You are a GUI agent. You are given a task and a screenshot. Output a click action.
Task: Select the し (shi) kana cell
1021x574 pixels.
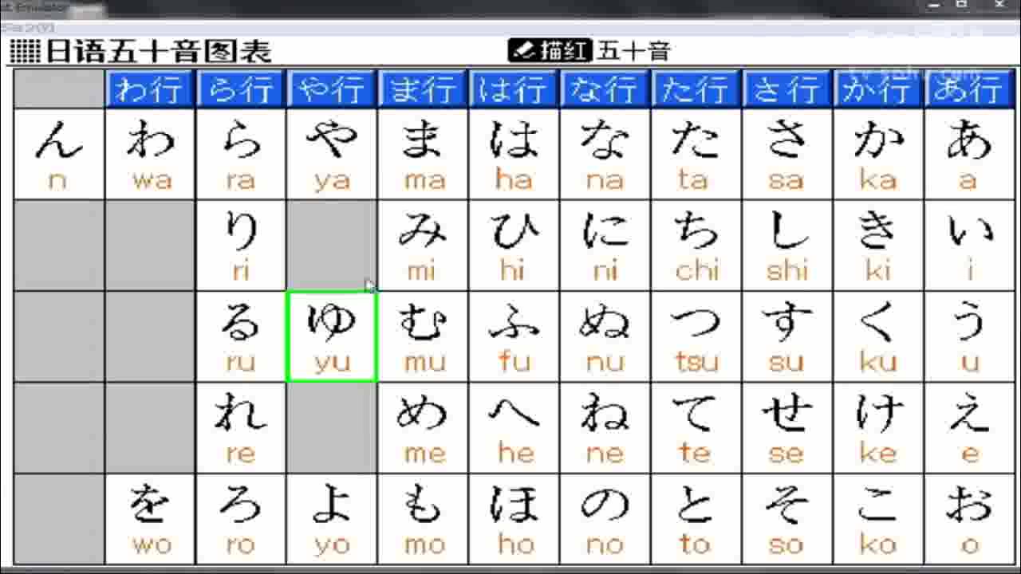click(x=787, y=246)
